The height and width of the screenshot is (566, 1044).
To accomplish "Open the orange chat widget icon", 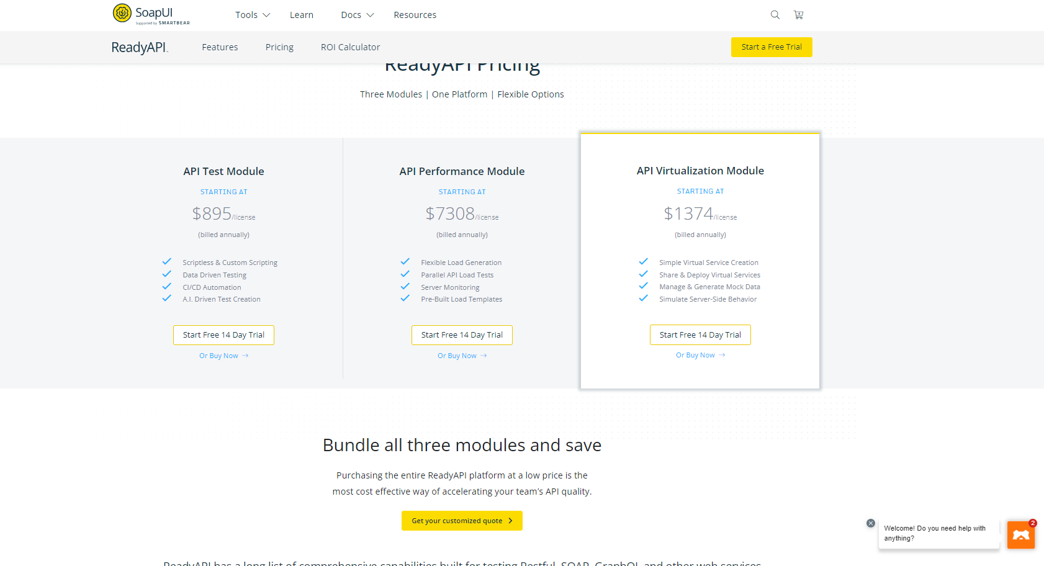I will [x=1021, y=535].
